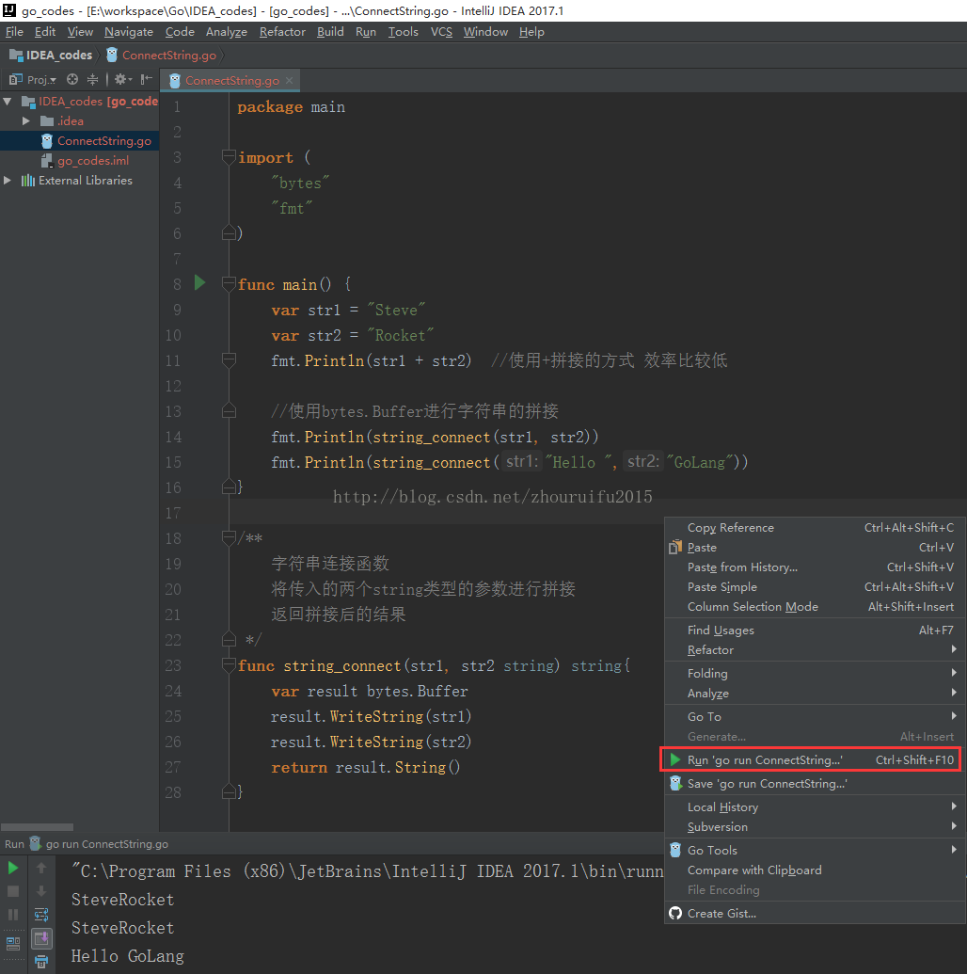
Task: Click the IntelliJ IDEA logo in title bar
Action: pos(9,10)
